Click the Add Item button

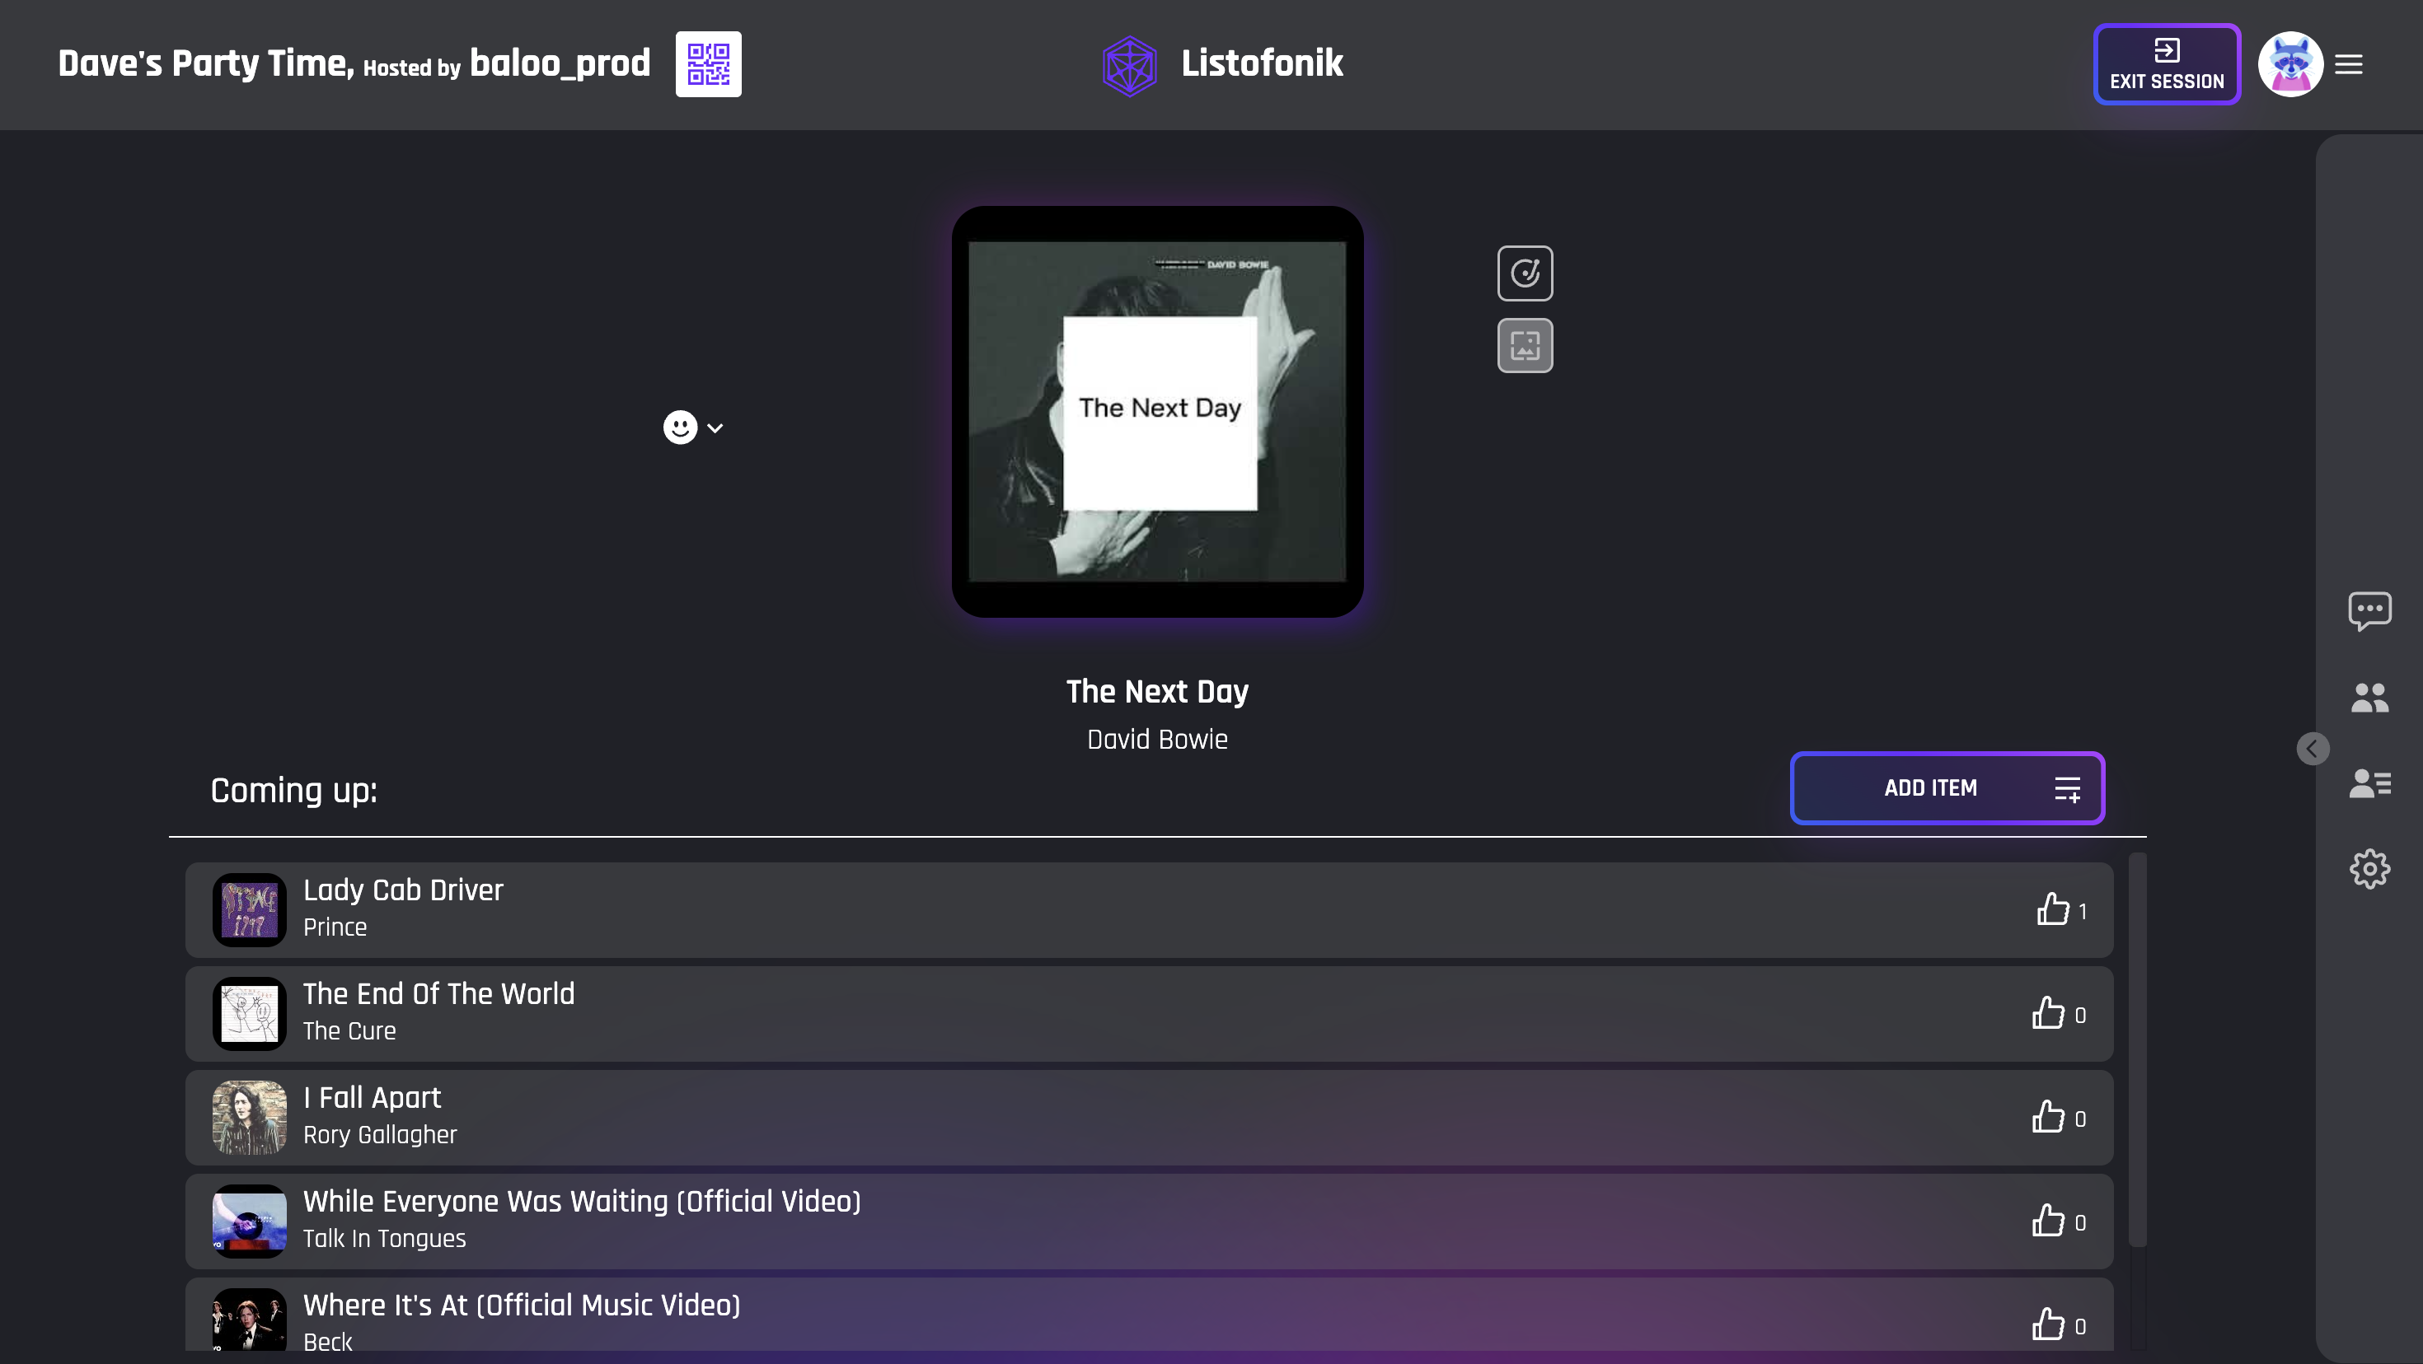[1947, 787]
